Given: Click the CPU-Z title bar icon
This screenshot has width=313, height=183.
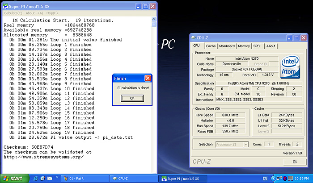Looking at the screenshot, I should pos(193,37).
